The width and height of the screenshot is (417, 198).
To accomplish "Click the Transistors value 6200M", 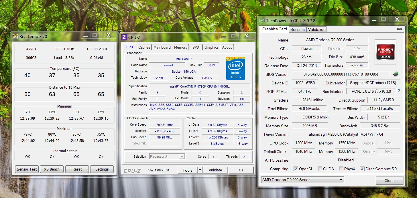I will [x=357, y=66].
